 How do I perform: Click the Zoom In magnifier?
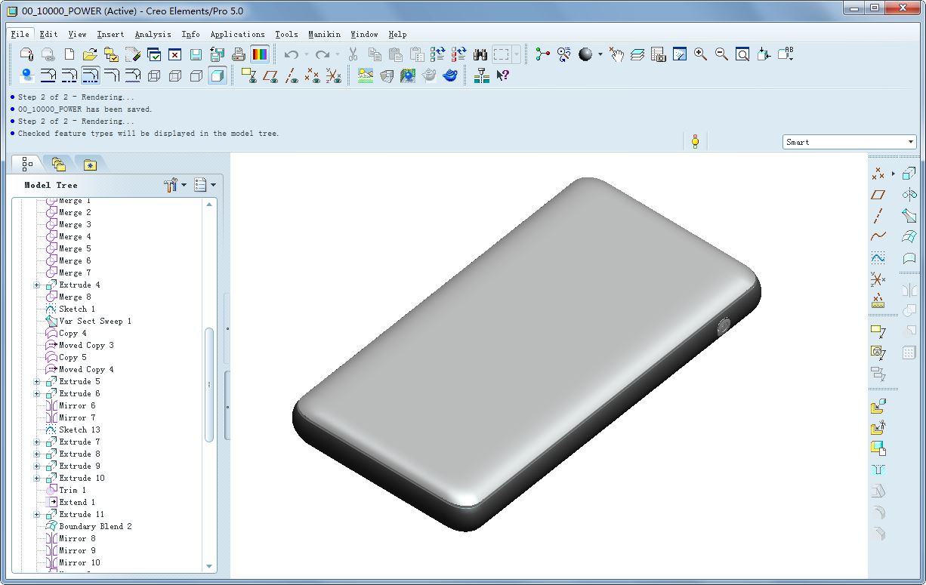(x=700, y=54)
